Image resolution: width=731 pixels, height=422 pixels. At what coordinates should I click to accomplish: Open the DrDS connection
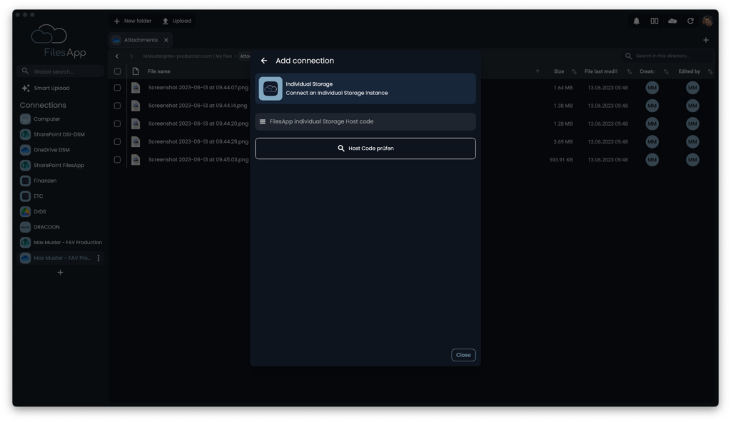[33, 211]
